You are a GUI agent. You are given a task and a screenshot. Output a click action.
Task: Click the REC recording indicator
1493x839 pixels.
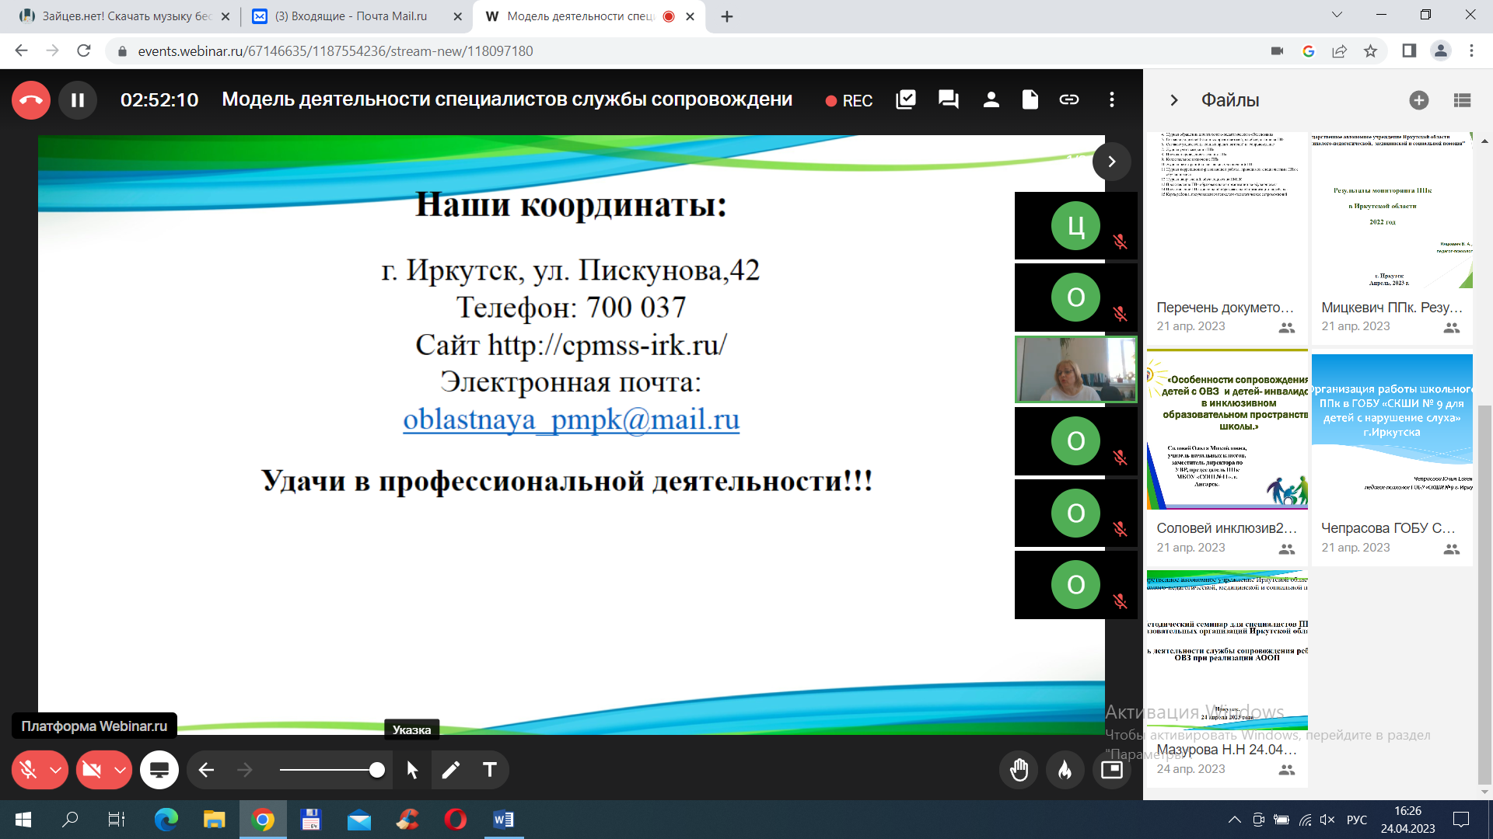click(849, 101)
